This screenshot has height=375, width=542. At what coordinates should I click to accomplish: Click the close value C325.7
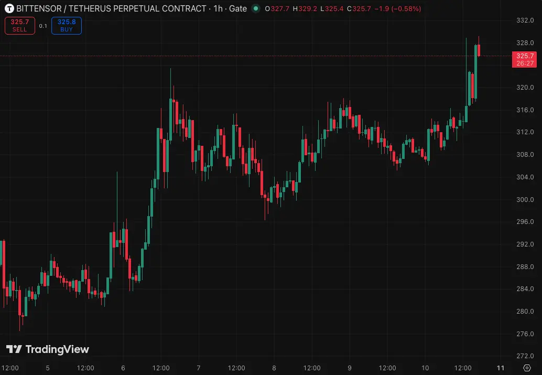[x=359, y=8]
